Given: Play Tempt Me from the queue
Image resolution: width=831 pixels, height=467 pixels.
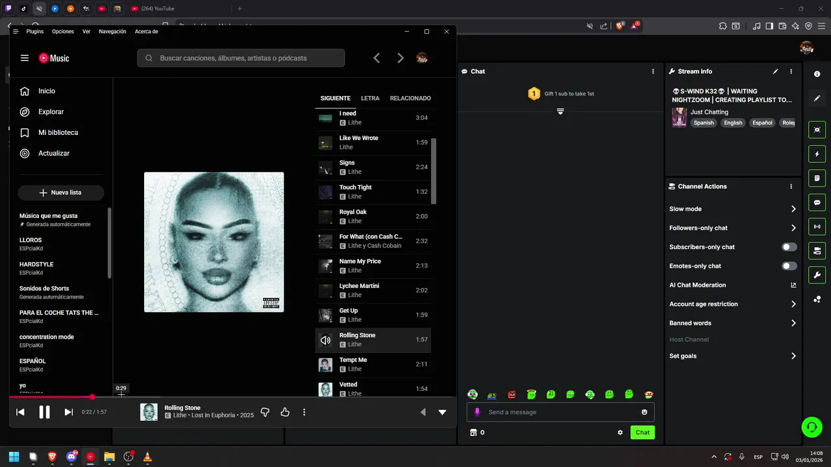Looking at the screenshot, I should 373,365.
